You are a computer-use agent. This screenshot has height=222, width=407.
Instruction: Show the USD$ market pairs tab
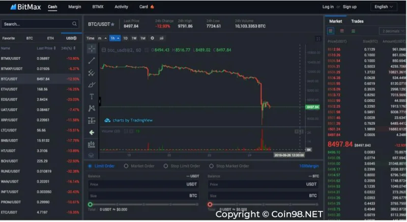click(x=71, y=38)
